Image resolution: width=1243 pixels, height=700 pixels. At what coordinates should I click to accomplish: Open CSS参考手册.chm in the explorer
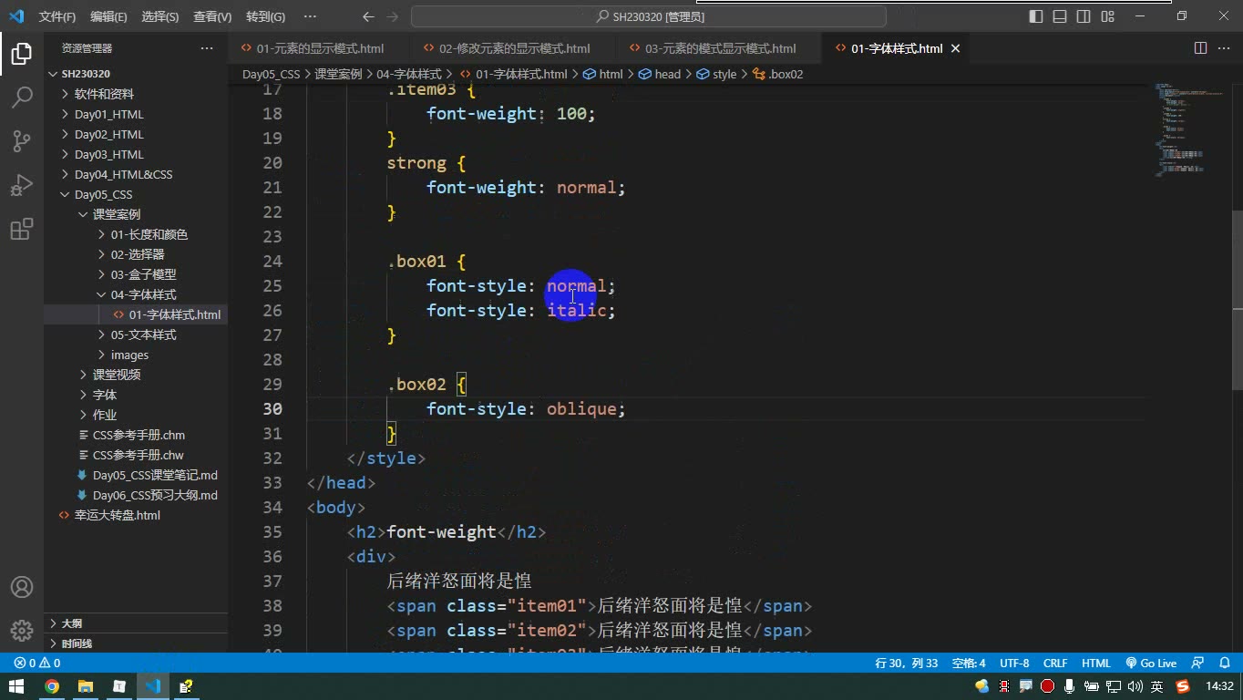pyautogui.click(x=136, y=435)
